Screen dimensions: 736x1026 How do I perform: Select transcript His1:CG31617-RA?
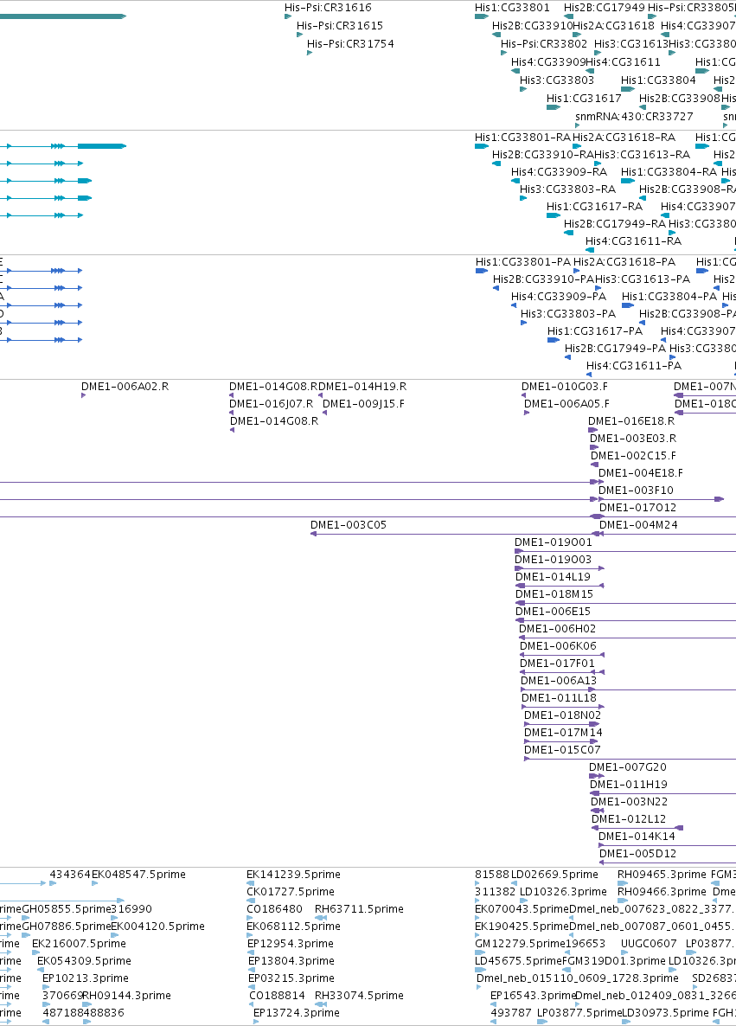click(594, 207)
